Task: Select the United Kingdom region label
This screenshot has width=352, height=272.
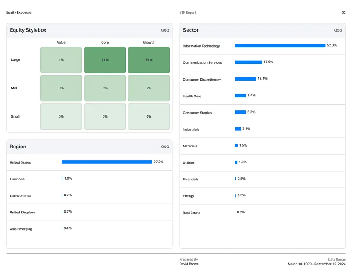Action: (22, 212)
